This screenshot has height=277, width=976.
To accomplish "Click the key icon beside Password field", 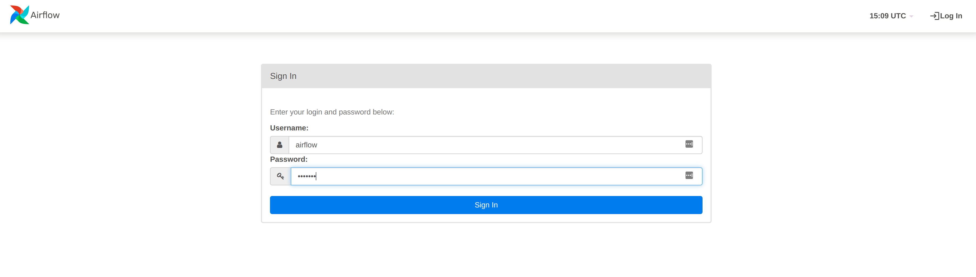I will 280,176.
